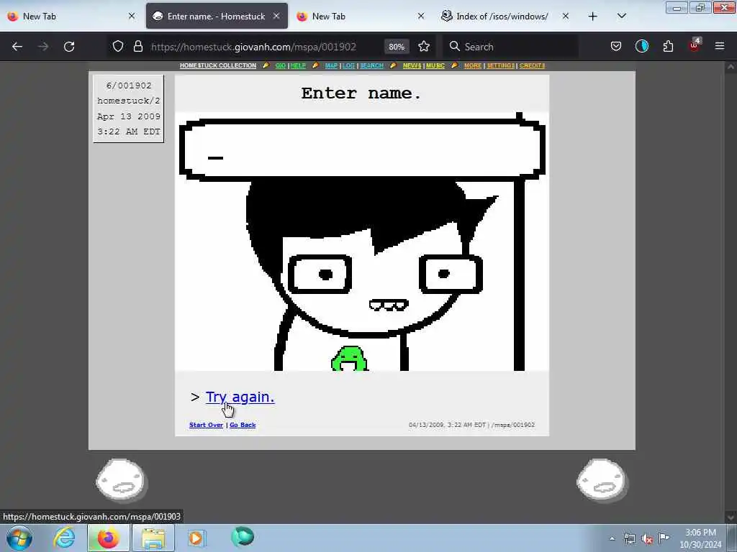Click the Enter name. page heading
This screenshot has width=737, height=552.
(361, 93)
